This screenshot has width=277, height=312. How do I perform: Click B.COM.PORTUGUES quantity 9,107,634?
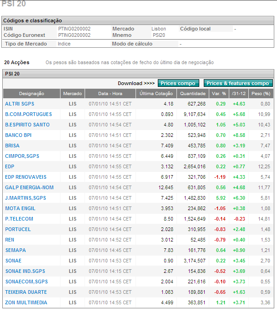195,114
